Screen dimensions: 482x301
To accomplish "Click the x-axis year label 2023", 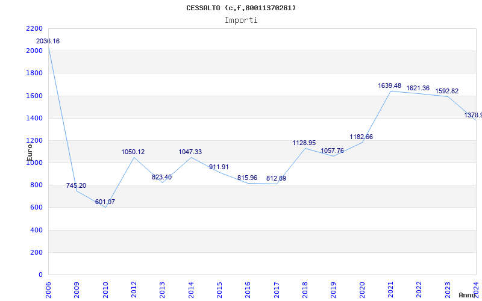I will [x=448, y=290].
